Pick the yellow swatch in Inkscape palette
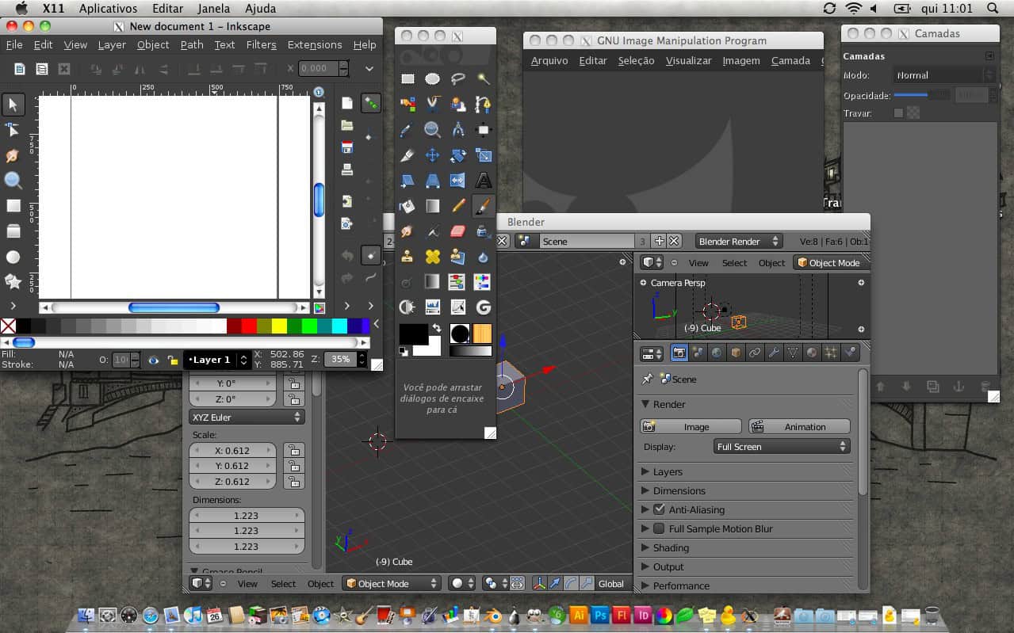The height and width of the screenshot is (633, 1014). 279,326
